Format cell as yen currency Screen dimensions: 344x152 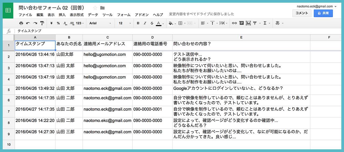51,23
